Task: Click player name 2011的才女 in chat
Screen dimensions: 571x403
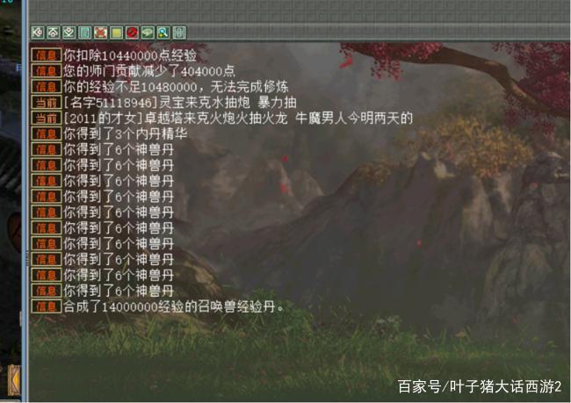Action: click(x=103, y=118)
